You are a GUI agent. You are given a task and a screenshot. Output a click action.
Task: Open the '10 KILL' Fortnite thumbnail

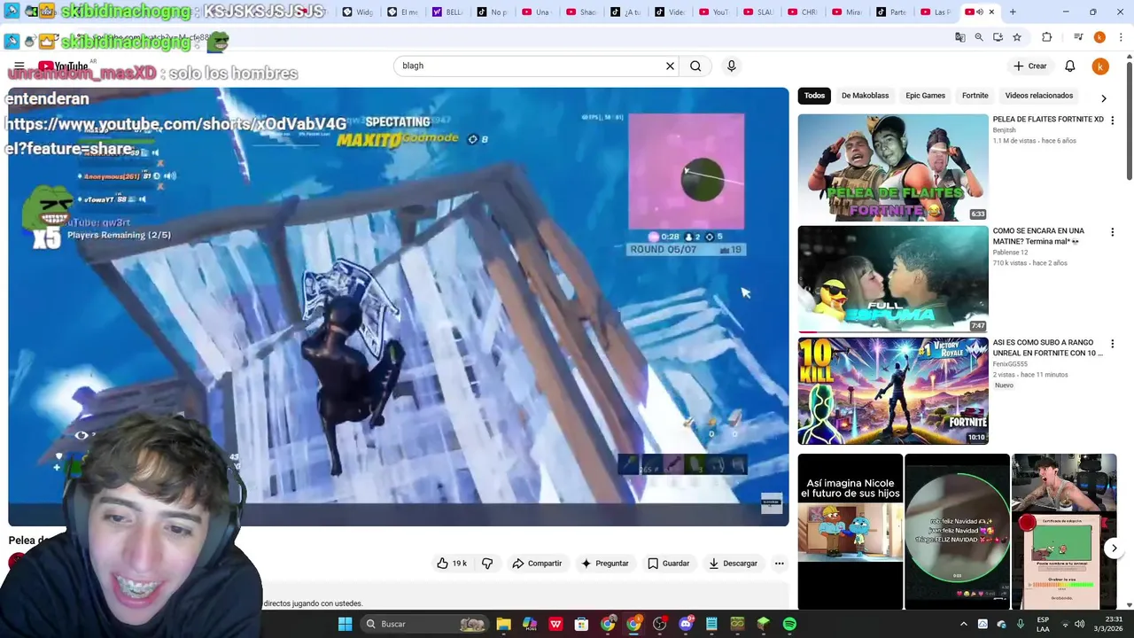[892, 391]
